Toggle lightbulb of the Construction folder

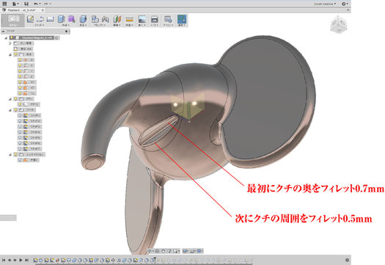pyautogui.click(x=15, y=154)
